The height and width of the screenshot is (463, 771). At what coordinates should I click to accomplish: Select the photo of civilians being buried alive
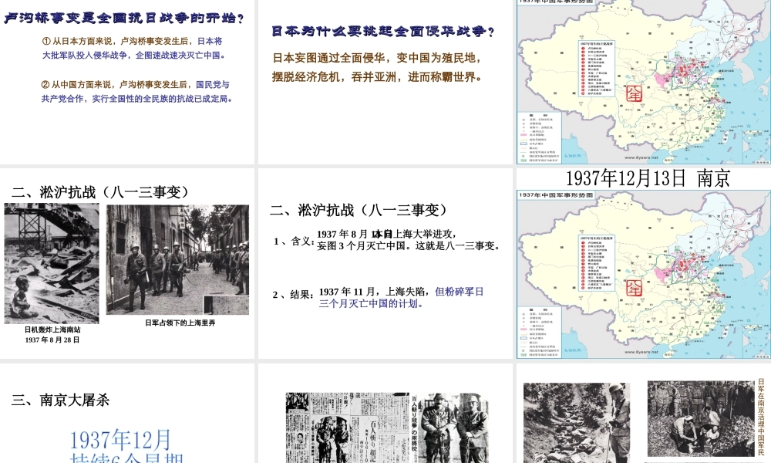tap(702, 419)
